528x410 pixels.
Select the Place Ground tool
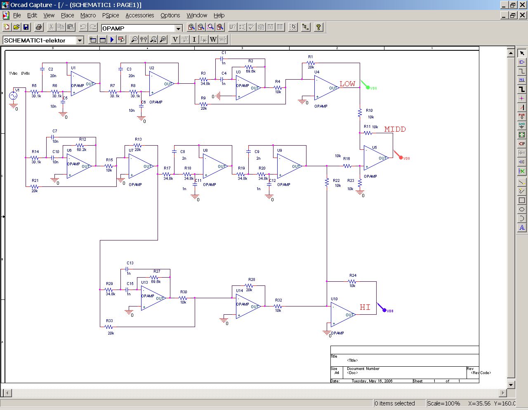(x=522, y=125)
